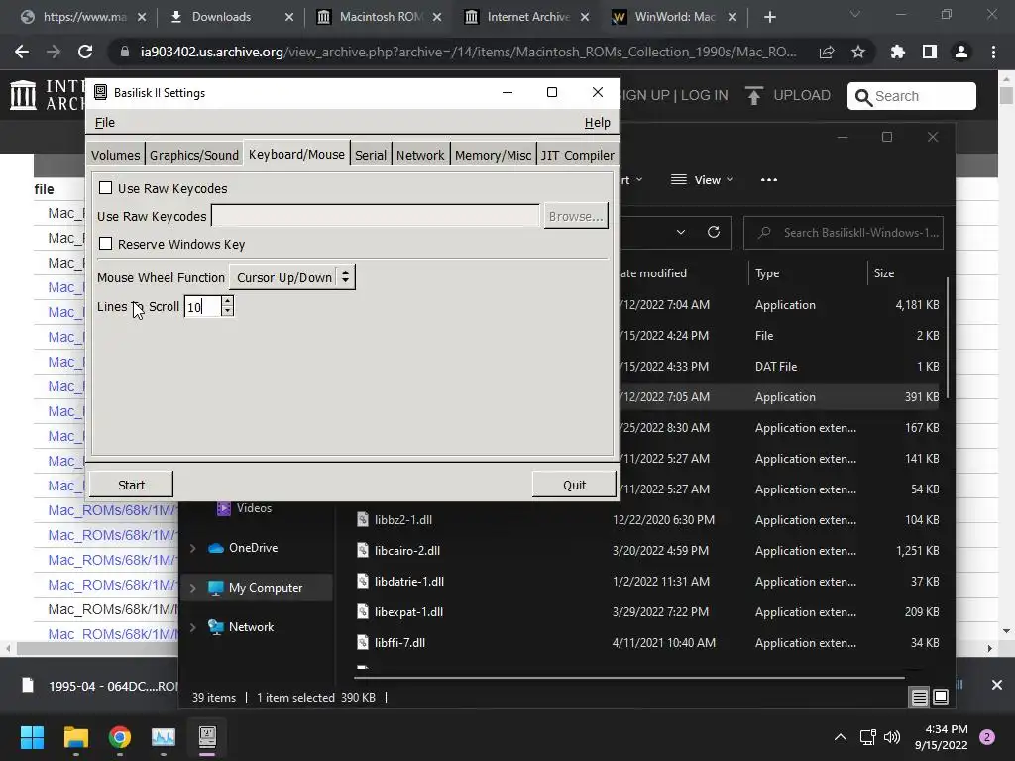Click the Search BasiliskII-Windows field

(x=844, y=232)
